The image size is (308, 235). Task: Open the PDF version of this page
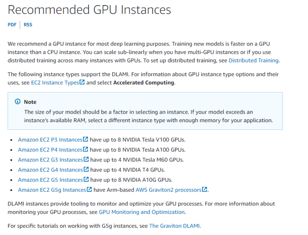coord(12,24)
